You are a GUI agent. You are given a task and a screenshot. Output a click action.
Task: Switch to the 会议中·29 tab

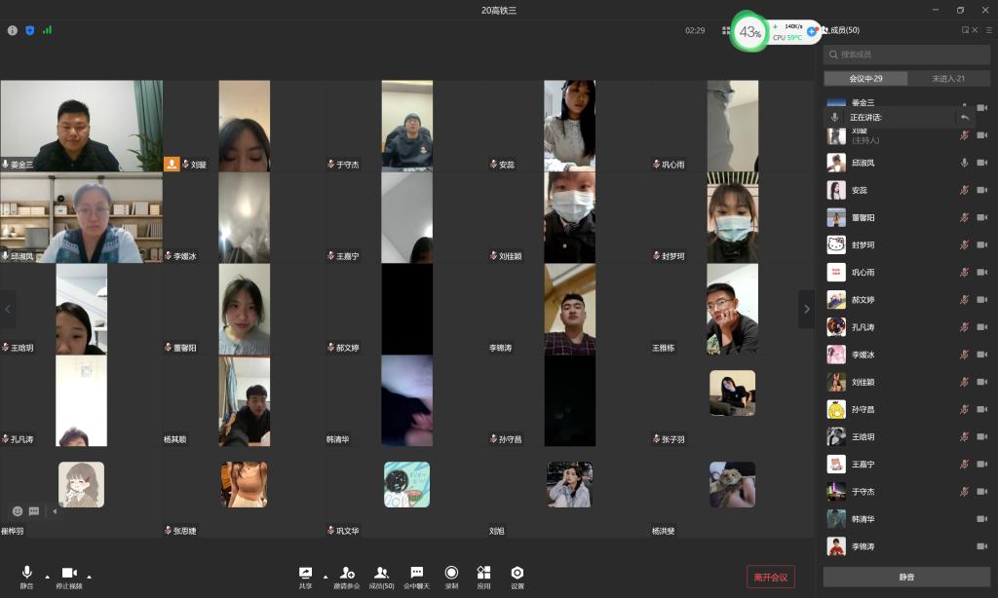point(865,78)
